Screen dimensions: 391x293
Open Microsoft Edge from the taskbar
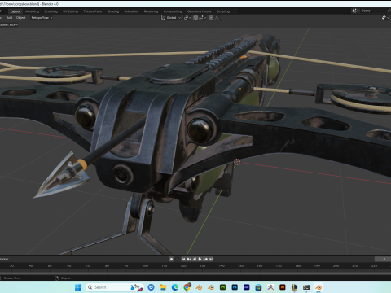[175, 287]
